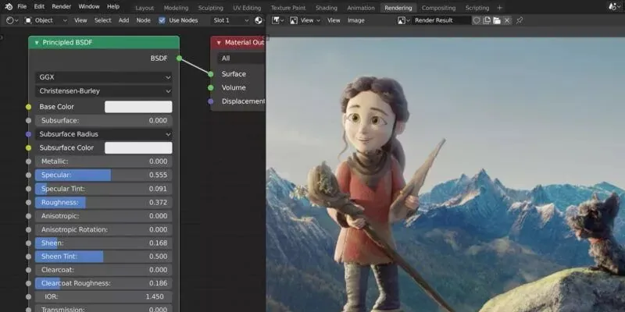Open the File menu

point(22,7)
